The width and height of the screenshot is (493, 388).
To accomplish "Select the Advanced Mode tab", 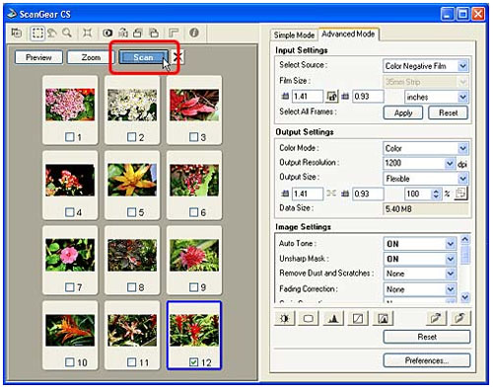I will pos(348,34).
